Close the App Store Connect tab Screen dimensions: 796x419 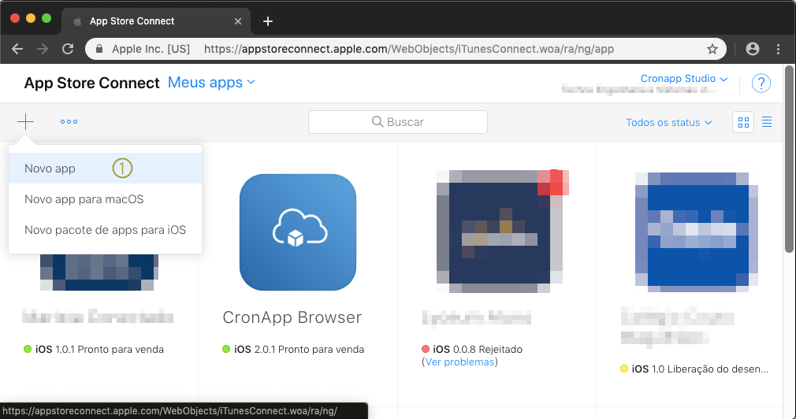click(x=237, y=21)
